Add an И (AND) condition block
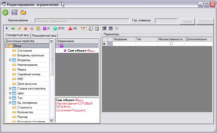The height and width of the screenshot is (133, 217). (x=46, y=28)
